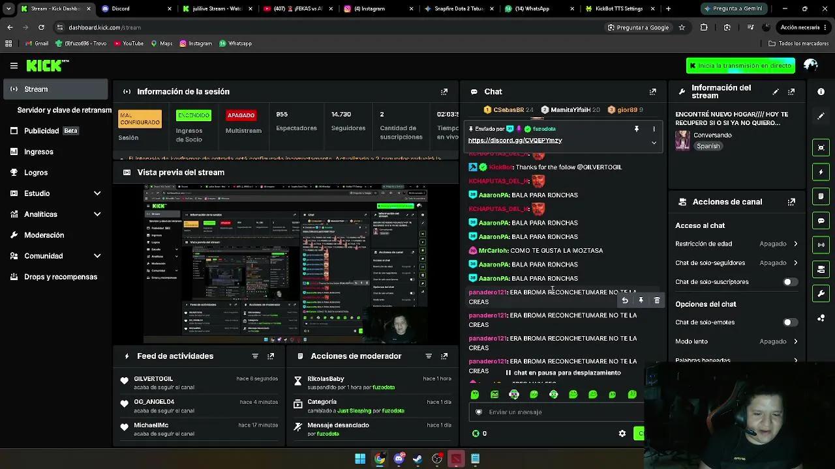
Task: Click the pencil edit icon in right sidebar
Action: point(821,116)
